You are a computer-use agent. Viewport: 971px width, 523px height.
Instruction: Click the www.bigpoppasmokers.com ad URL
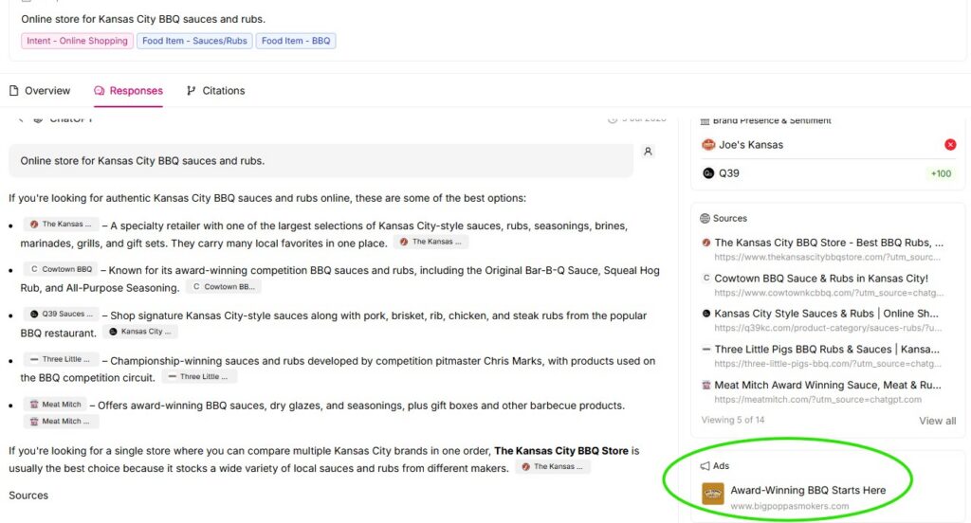point(790,506)
